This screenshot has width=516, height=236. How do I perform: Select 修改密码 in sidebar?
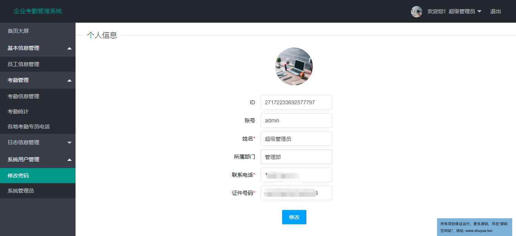38,176
